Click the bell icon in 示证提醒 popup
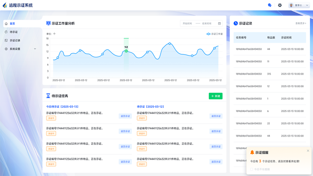The width and height of the screenshot is (313, 176). click(252, 153)
